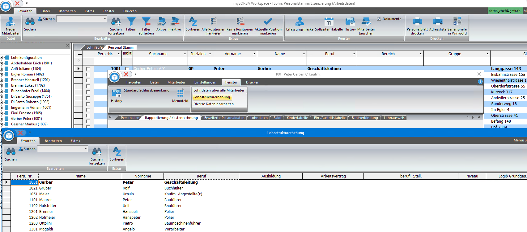Image resolution: width=527 pixels, height=232 pixels.
Task: Open the main Suchen combo box dropdown
Action: (x=105, y=19)
